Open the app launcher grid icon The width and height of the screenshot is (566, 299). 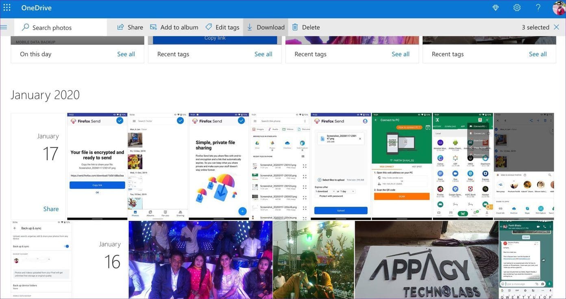(x=7, y=7)
